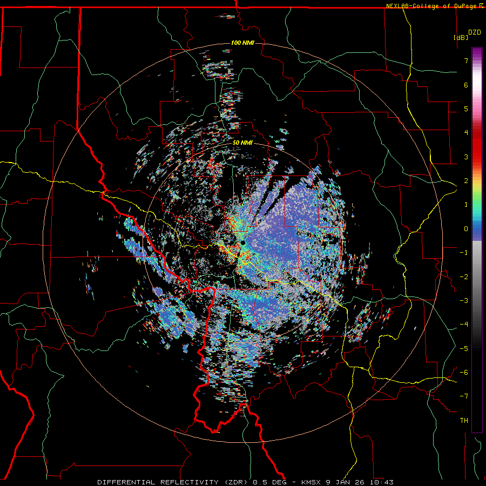Click the 6 value on color scale
Screen dimensions: 486x486
pos(466,85)
